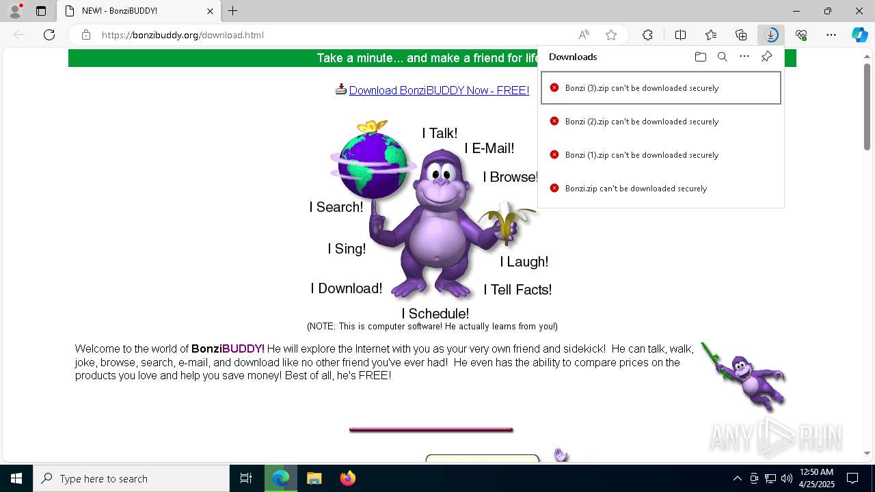Screen dimensions: 875x492
Task: Add this page to favorites star
Action: (611, 35)
